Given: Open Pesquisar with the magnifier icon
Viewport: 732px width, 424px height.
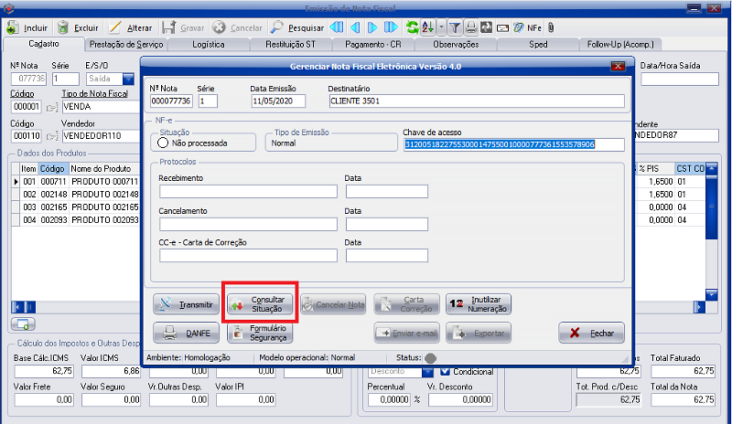Looking at the screenshot, I should (x=269, y=27).
